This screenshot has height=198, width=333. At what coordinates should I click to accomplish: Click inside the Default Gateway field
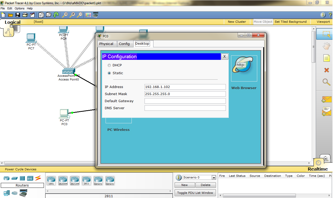(x=185, y=101)
